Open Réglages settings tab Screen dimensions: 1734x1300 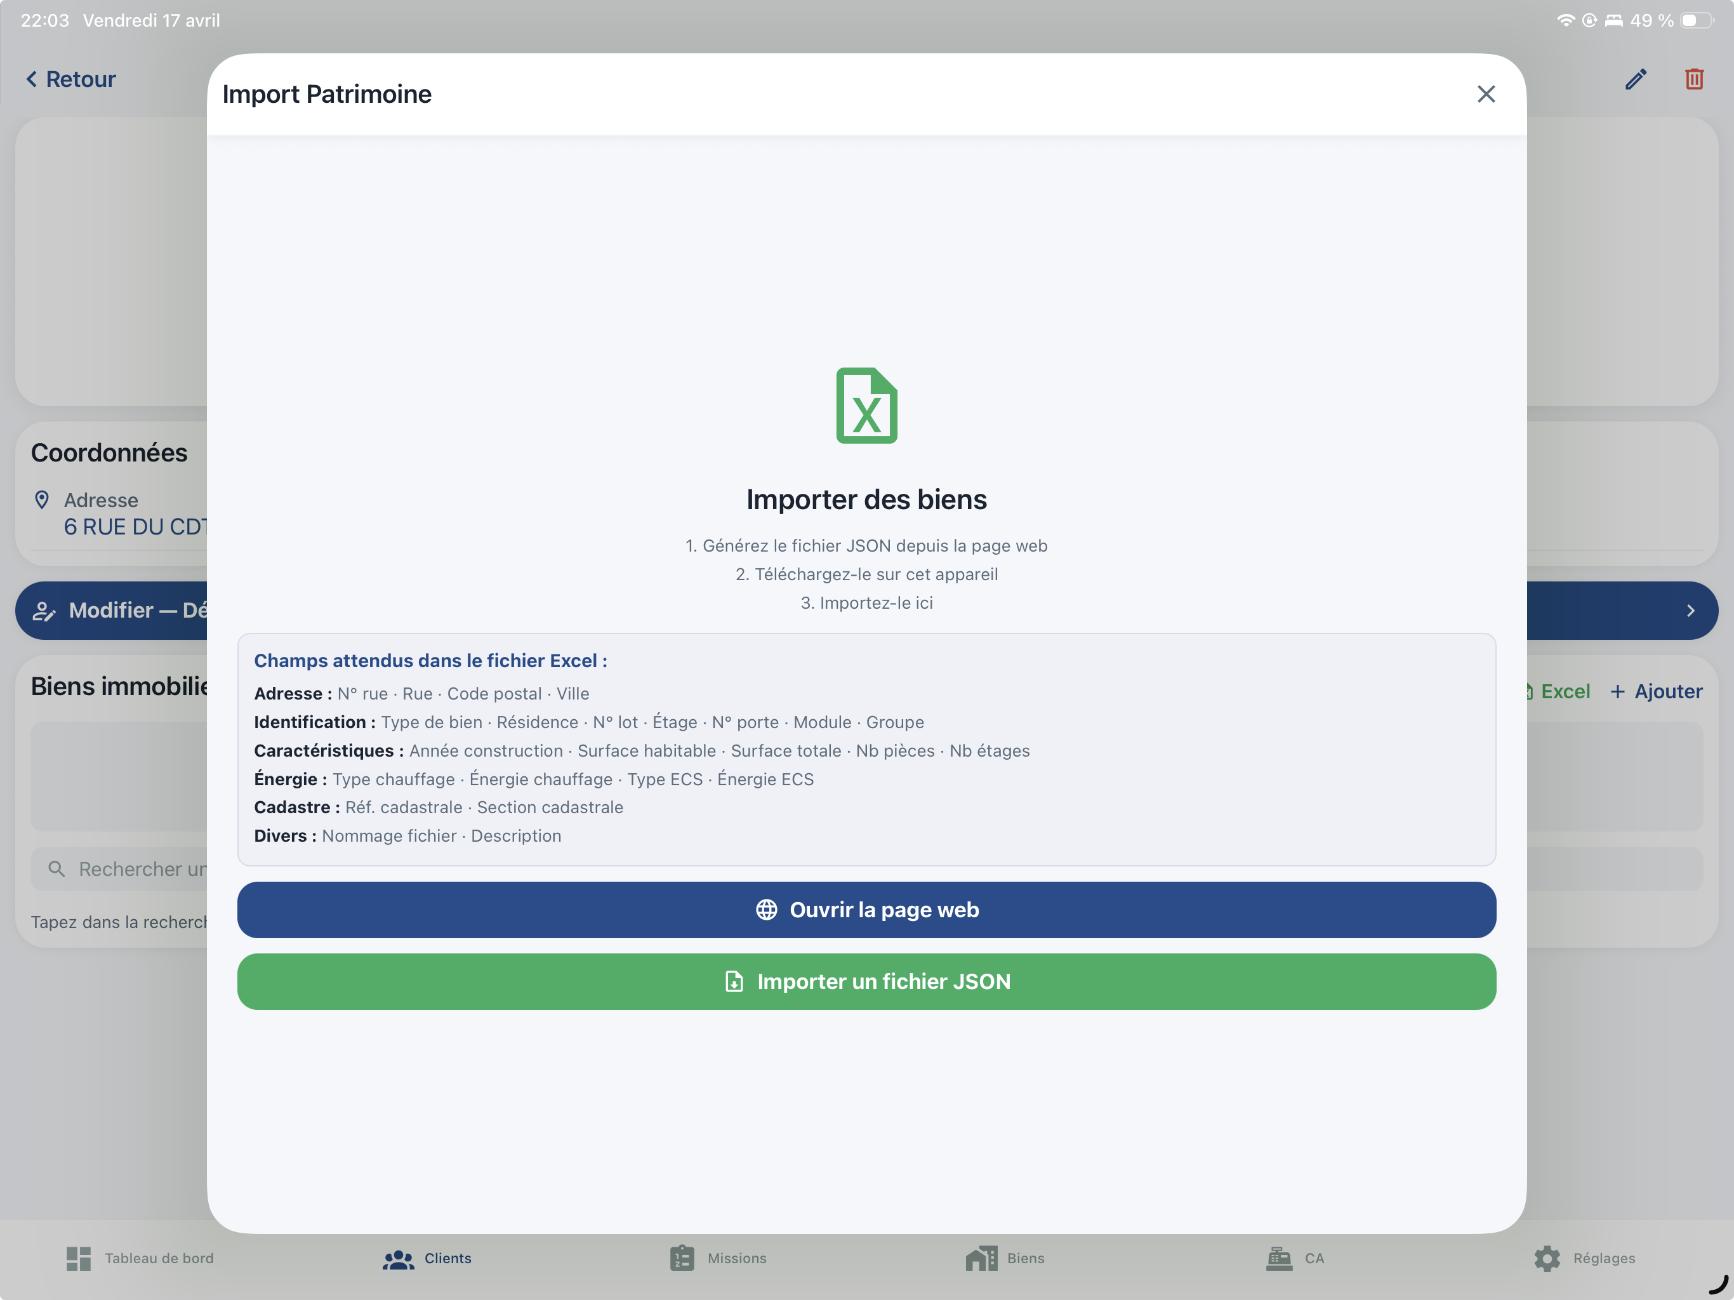coord(1584,1259)
